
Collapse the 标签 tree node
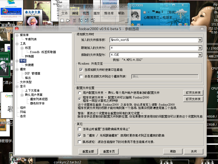pos(22,48)
